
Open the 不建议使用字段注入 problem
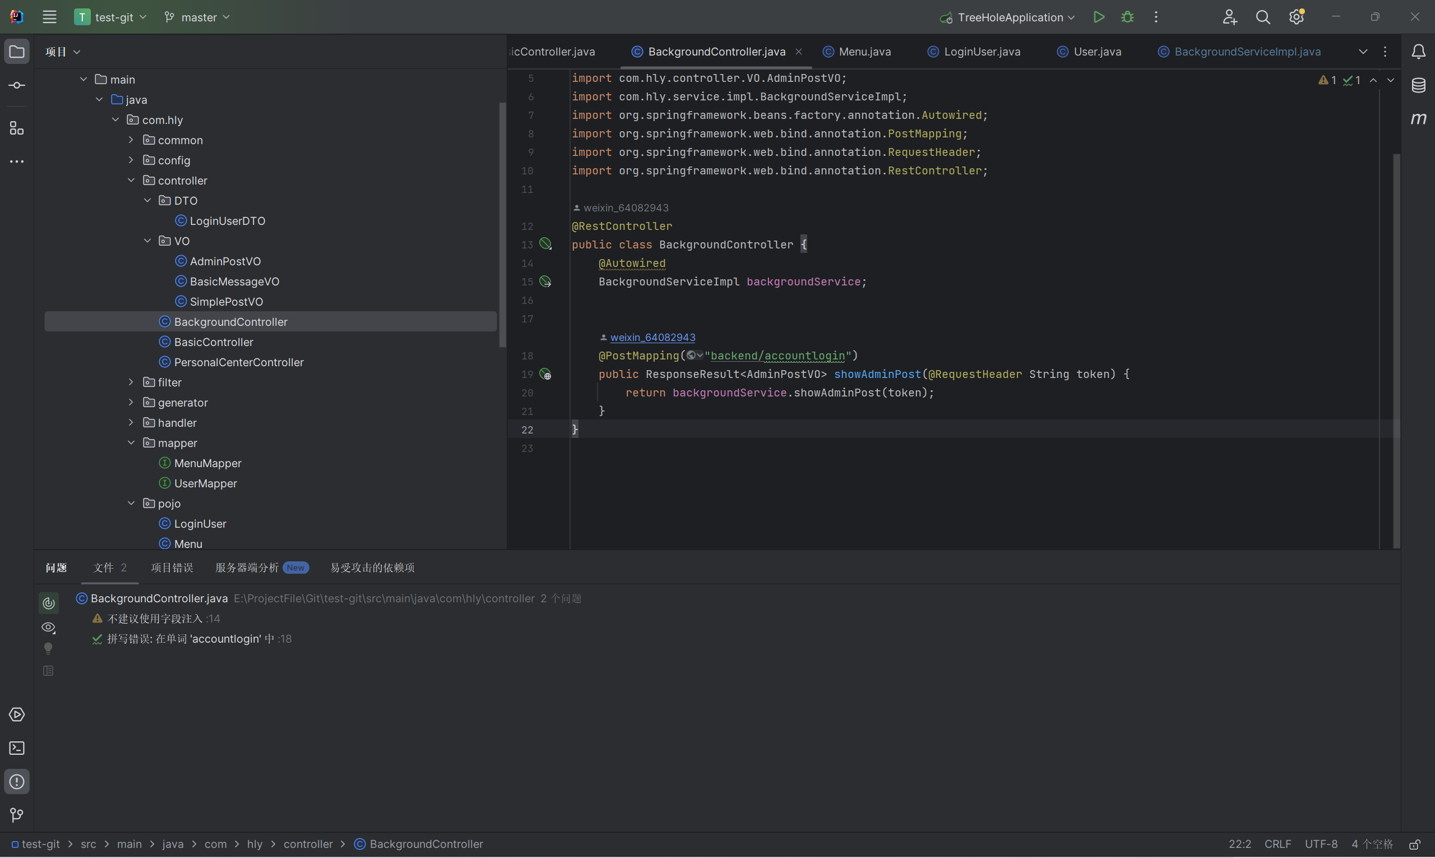pyautogui.click(x=155, y=619)
